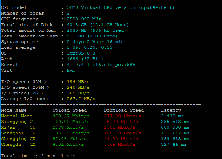Screen dimensions: 222x159
Task: Click the 194 MB/s I/O speed result
Action: pos(78,82)
